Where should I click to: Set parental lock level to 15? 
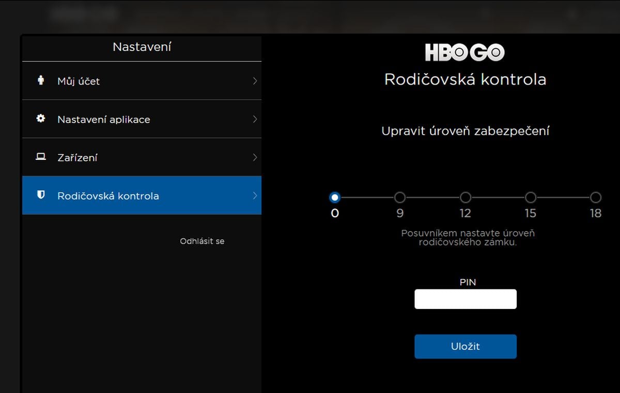(531, 198)
